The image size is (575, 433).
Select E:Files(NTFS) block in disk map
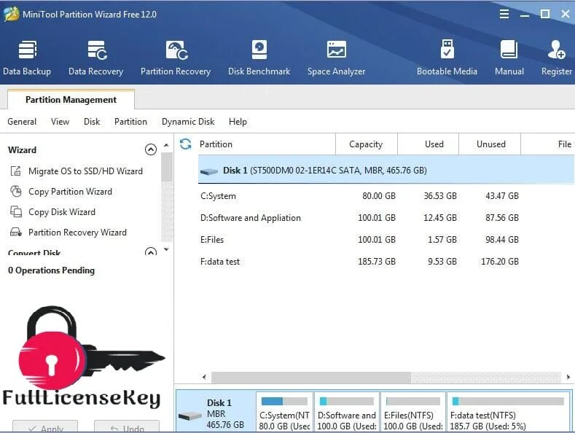pos(413,412)
